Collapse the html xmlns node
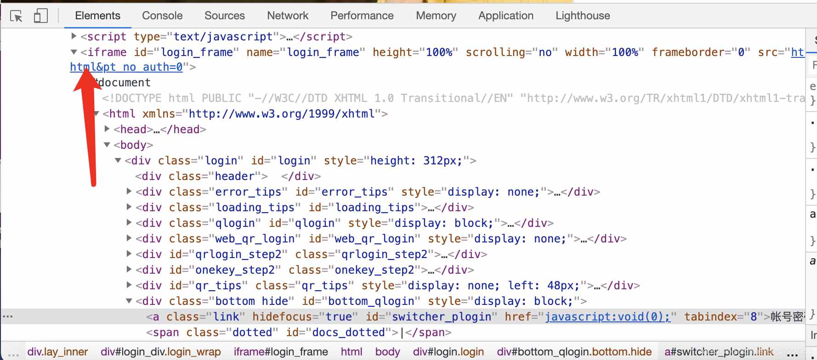This screenshot has width=817, height=360. 96,113
